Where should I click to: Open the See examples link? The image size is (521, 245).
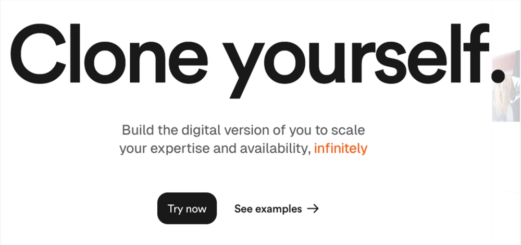(x=277, y=209)
